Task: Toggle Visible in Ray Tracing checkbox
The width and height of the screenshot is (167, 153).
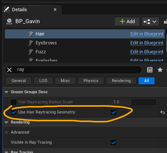Action: pyautogui.click(x=113, y=143)
